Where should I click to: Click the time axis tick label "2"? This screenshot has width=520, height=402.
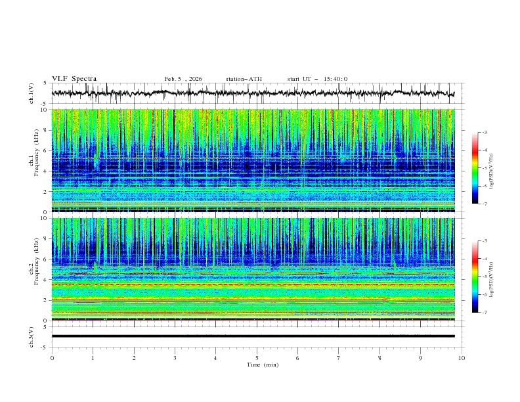[x=134, y=358]
